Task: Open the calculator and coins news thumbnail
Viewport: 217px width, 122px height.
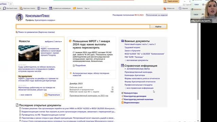Action: coord(29,53)
